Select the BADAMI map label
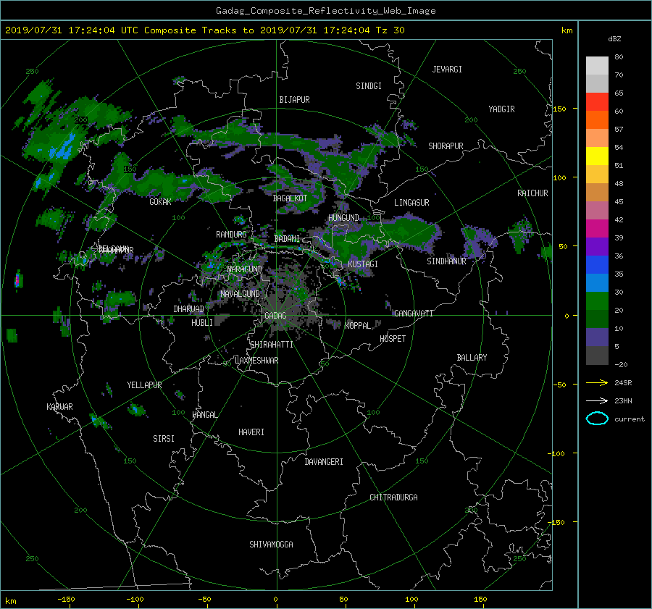652x609 pixels. pos(287,239)
